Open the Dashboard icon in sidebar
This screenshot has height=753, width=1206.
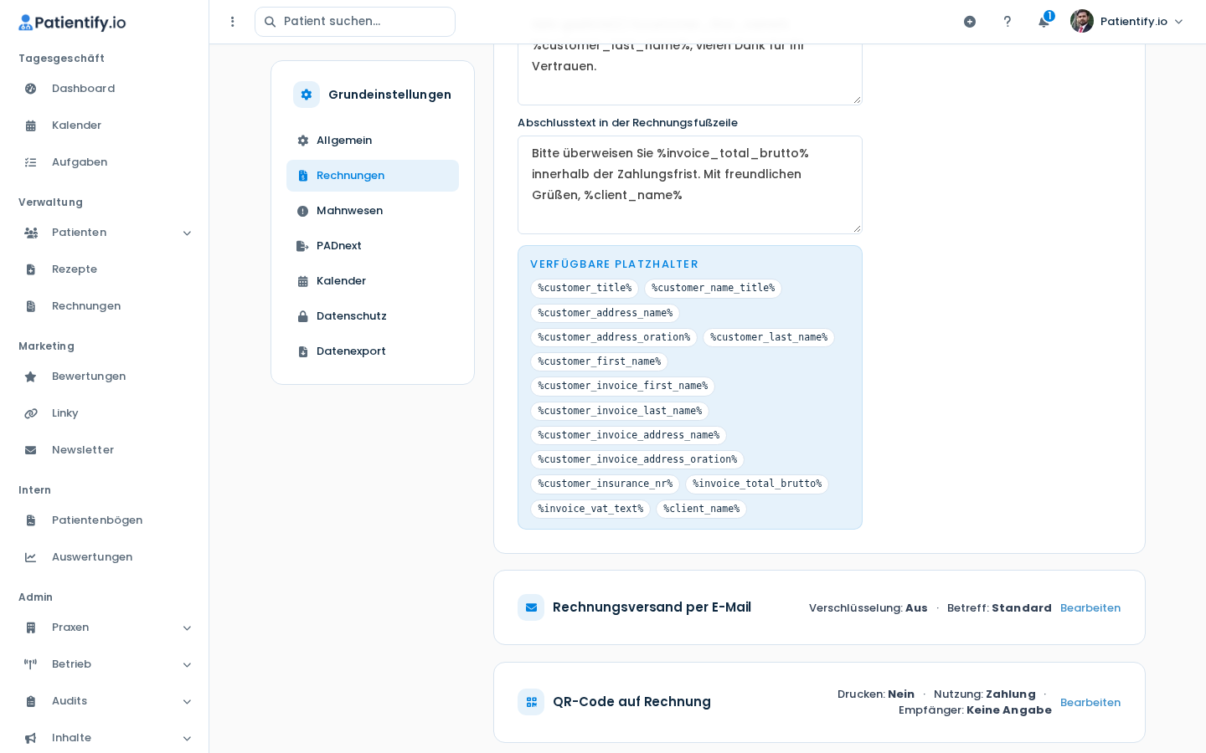[31, 89]
